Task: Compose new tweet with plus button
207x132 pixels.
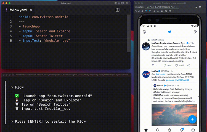Action: tap(192, 119)
